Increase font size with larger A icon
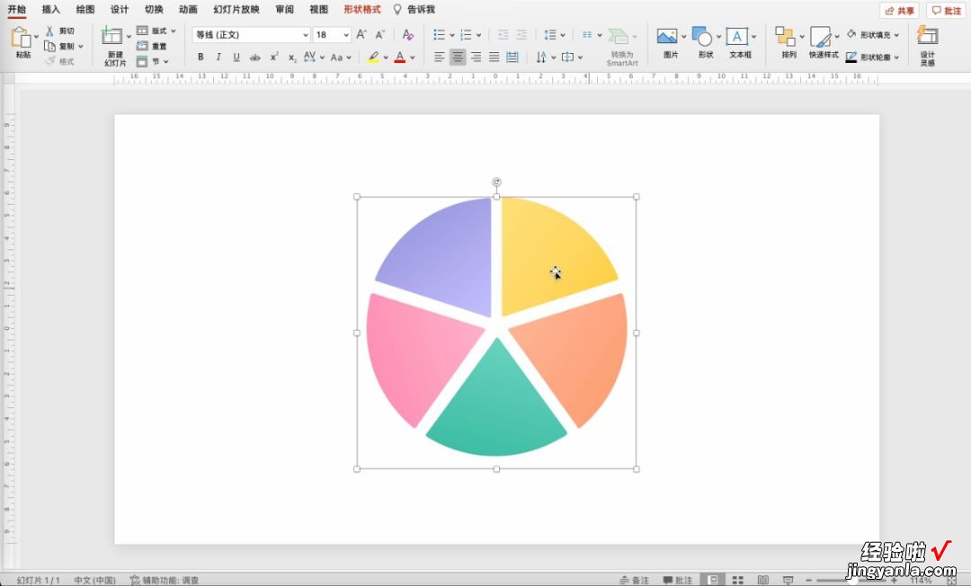971x586 pixels. 361,35
